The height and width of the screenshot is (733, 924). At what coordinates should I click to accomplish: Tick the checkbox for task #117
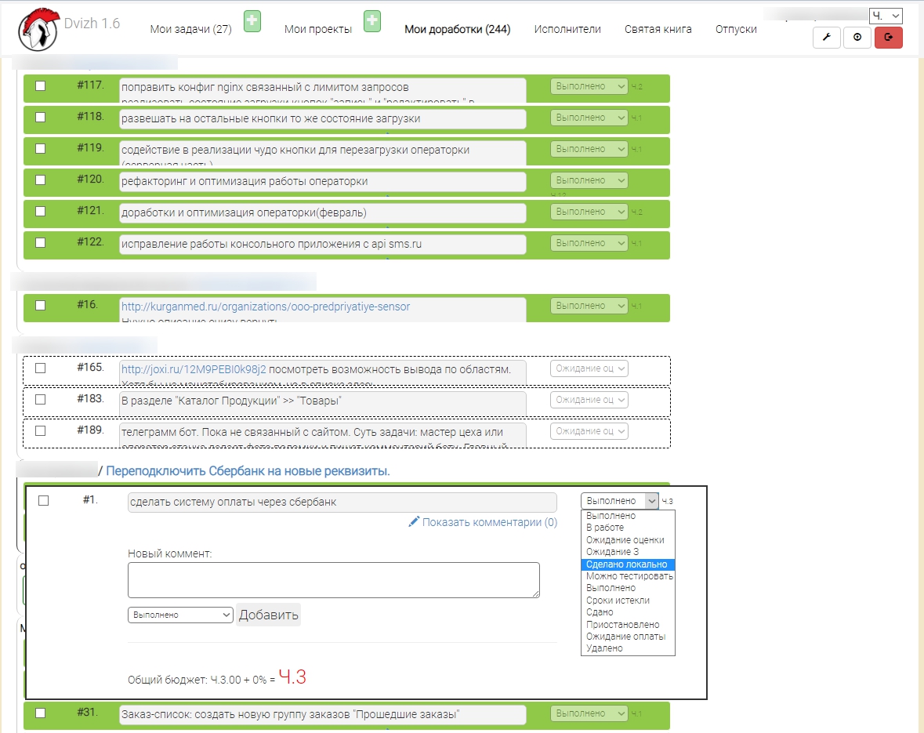click(x=41, y=86)
